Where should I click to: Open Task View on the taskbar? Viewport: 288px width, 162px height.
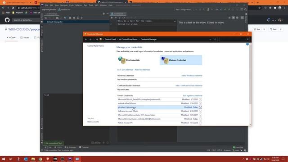pos(11,159)
